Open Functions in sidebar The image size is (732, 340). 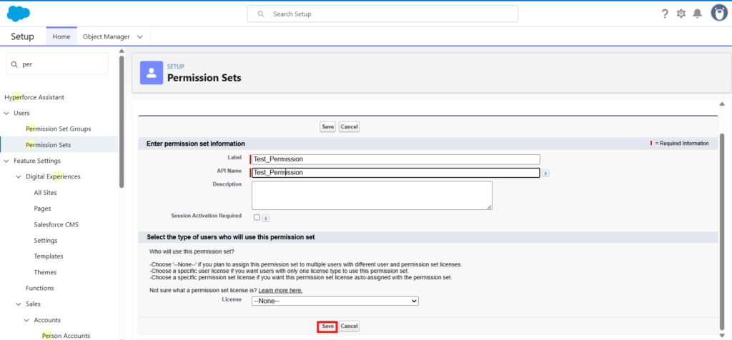40,288
